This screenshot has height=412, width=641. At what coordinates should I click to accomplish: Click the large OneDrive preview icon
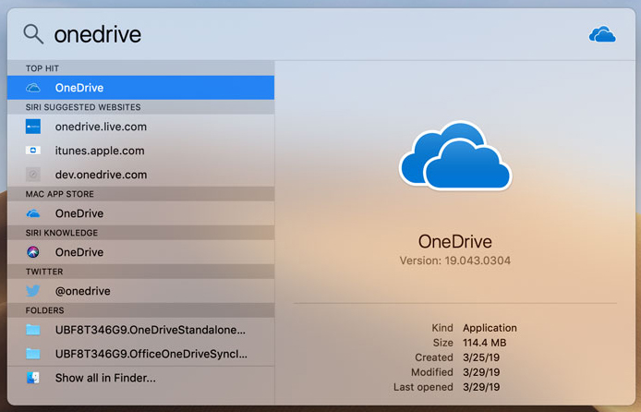(455, 156)
